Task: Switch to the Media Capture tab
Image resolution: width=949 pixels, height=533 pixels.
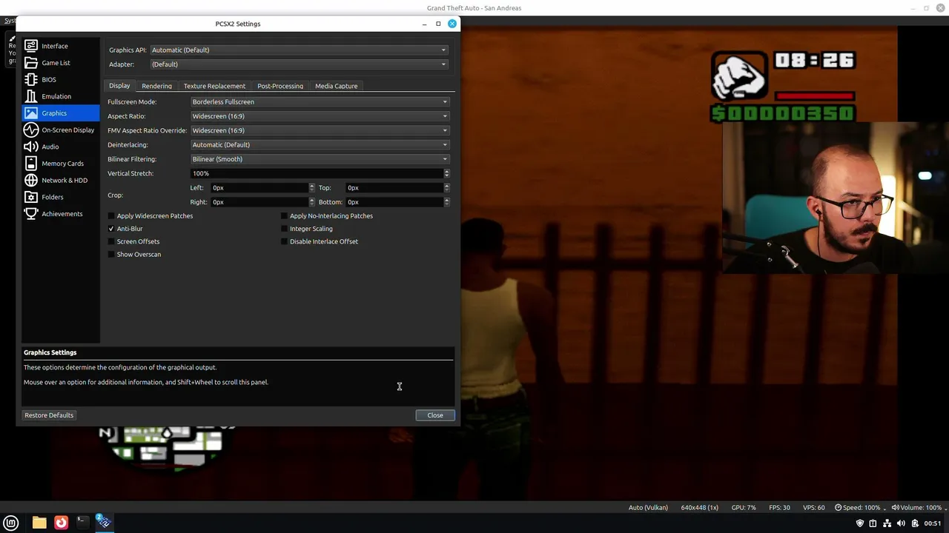Action: tap(336, 86)
